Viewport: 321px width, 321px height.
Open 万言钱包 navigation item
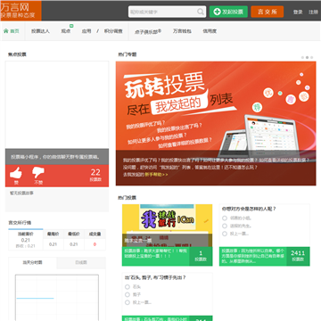tap(182, 31)
